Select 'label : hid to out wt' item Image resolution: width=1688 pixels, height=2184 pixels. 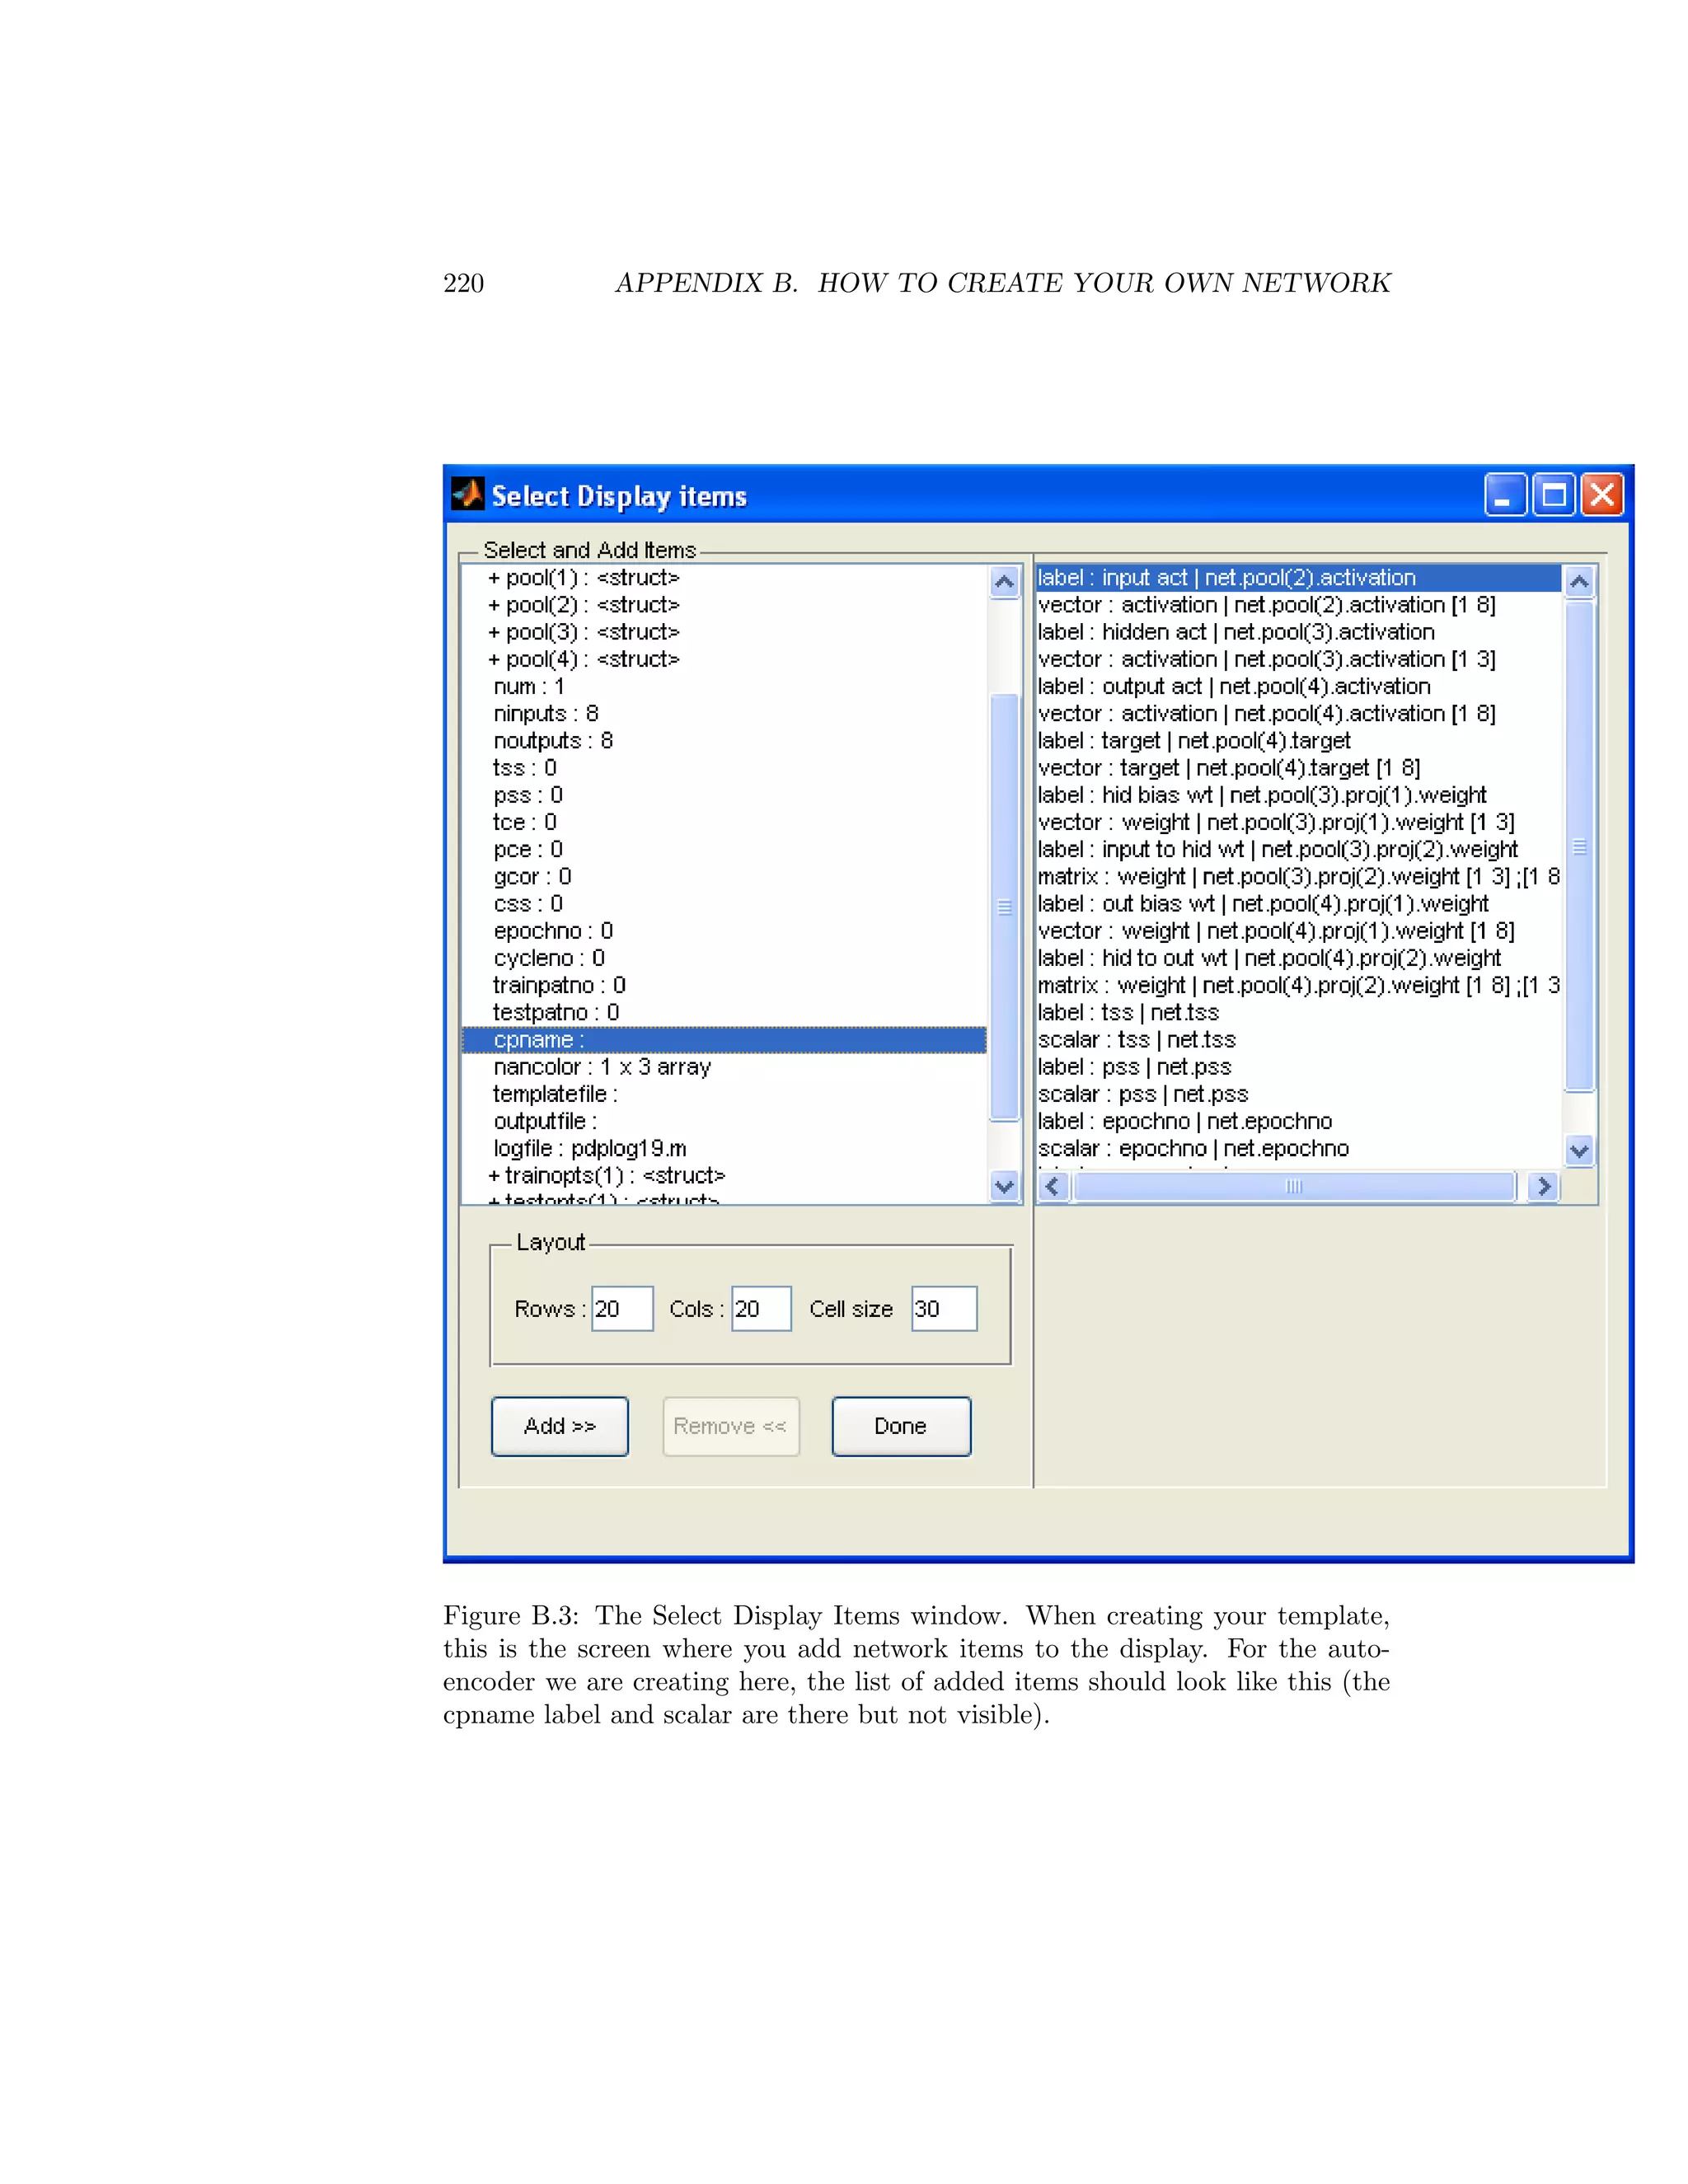point(1299,958)
